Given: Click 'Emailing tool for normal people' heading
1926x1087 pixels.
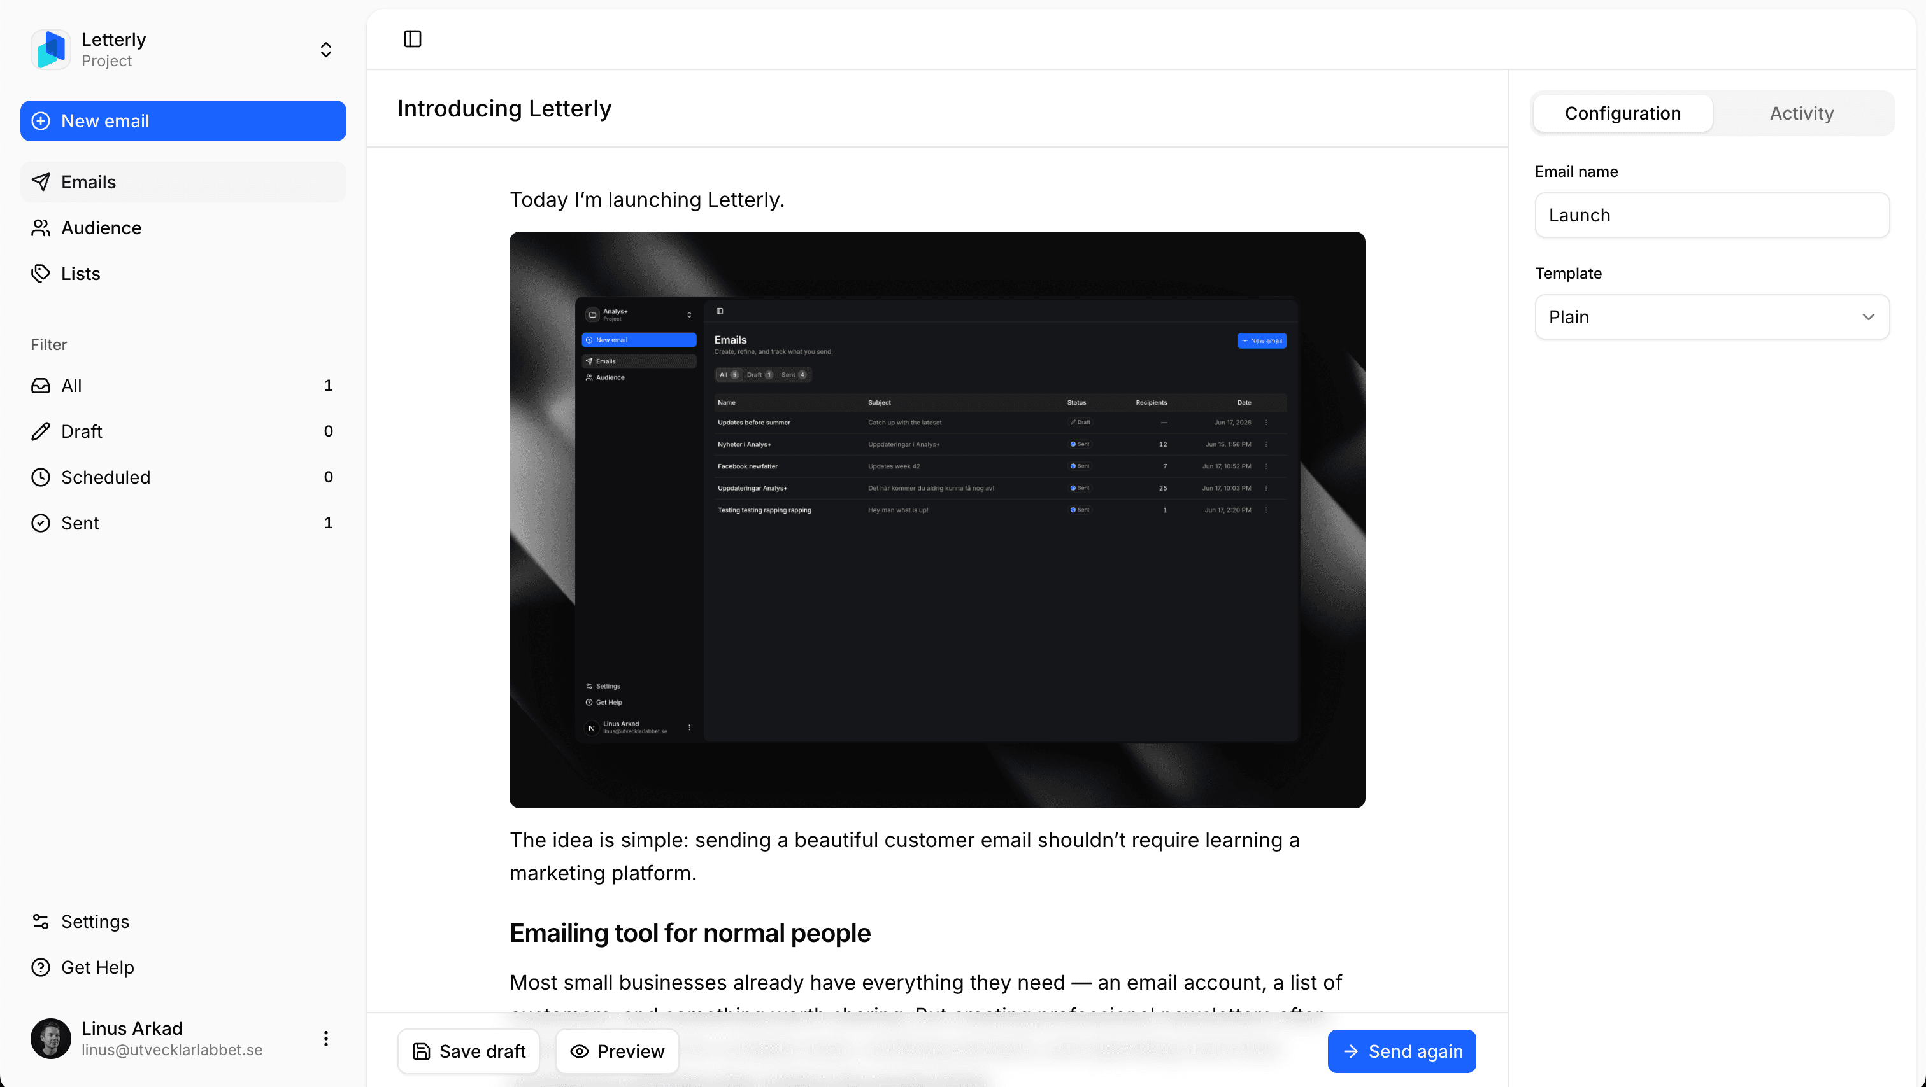Looking at the screenshot, I should point(690,933).
